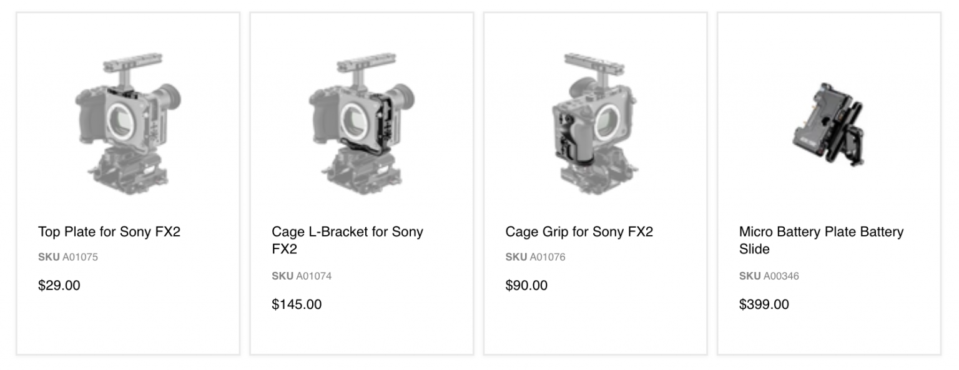Click the third product card
The image size is (959, 370).
pos(594,181)
